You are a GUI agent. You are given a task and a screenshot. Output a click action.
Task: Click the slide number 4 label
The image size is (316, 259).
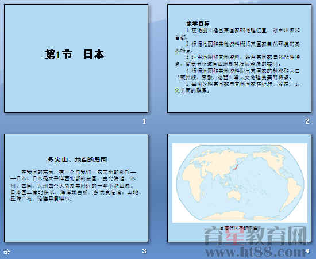coord(307,251)
